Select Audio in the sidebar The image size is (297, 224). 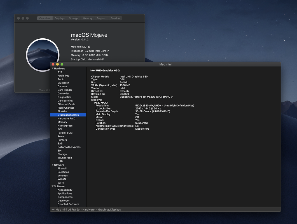(61, 79)
